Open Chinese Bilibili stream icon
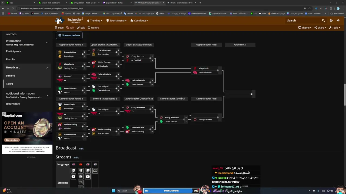The image size is (346, 194). (81, 183)
